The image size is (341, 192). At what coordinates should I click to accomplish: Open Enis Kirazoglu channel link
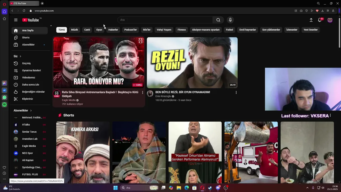163,96
